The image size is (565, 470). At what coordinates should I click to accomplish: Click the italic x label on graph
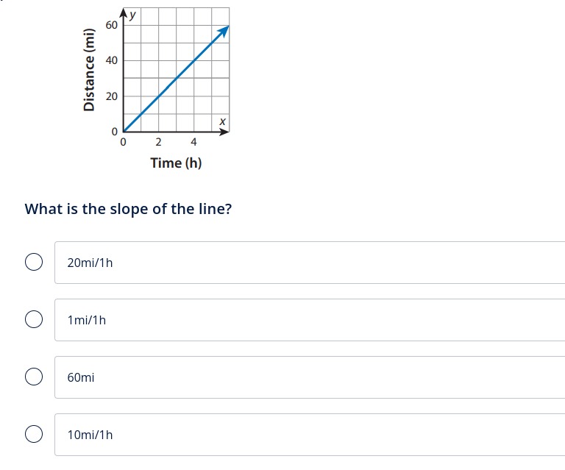(x=223, y=121)
